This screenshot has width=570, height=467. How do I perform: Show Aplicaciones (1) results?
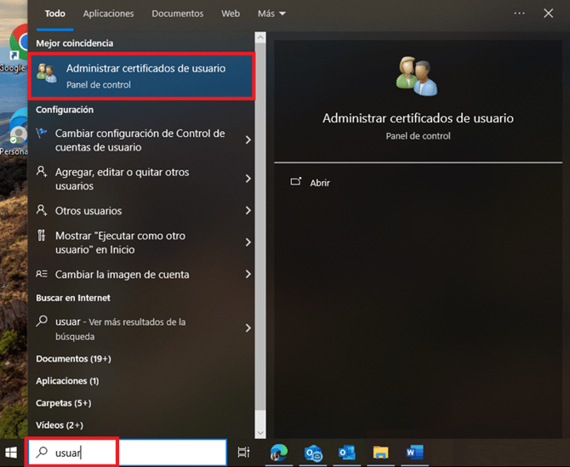[x=67, y=381]
